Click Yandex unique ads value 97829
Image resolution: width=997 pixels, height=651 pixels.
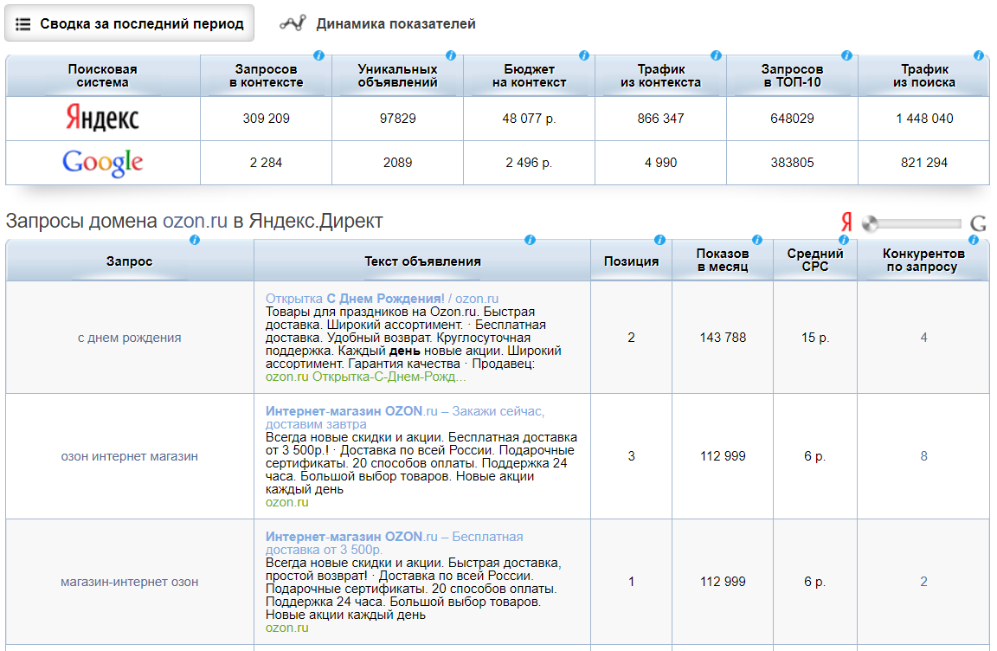[397, 119]
